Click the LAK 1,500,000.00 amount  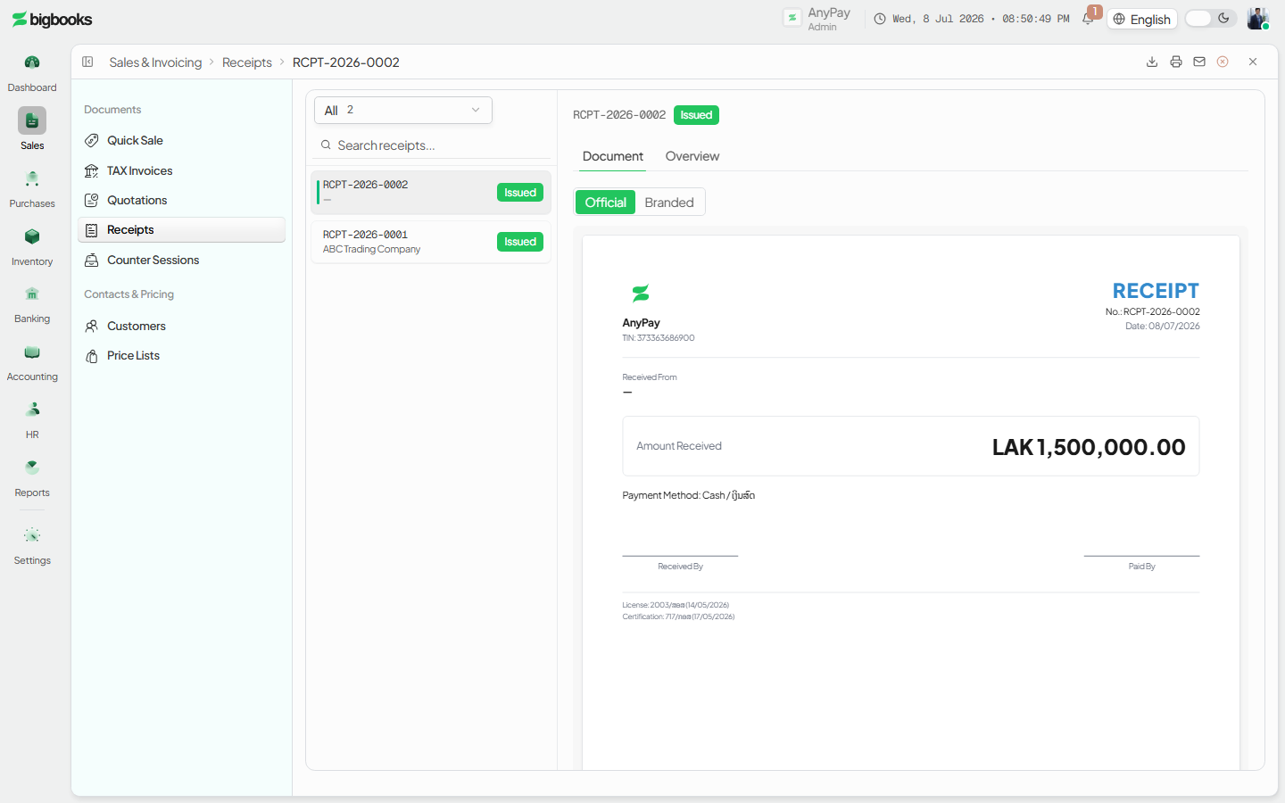[1089, 447]
